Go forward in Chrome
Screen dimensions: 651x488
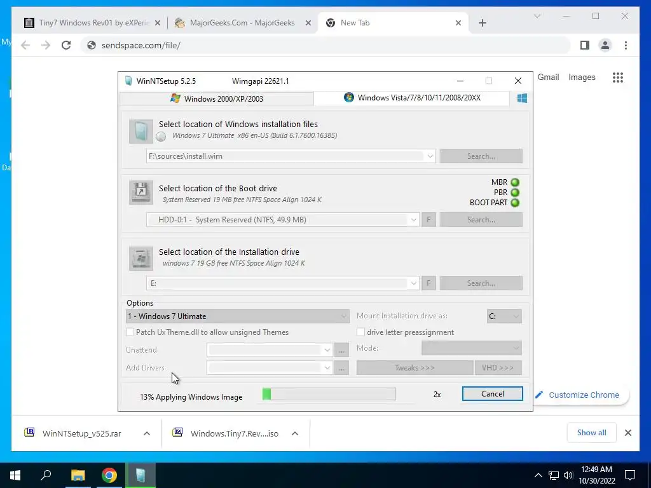point(46,45)
